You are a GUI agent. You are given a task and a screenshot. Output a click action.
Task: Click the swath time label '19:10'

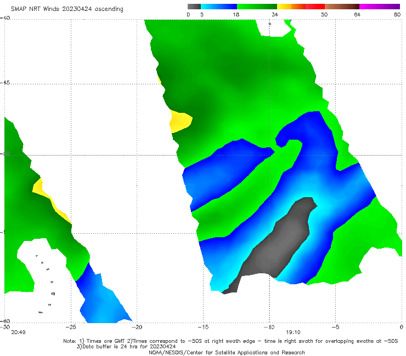pyautogui.click(x=293, y=332)
